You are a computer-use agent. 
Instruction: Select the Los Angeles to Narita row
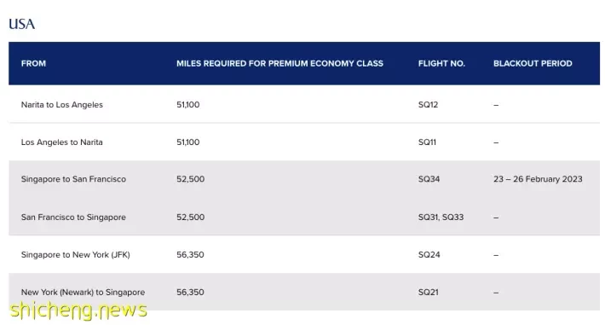(x=304, y=142)
